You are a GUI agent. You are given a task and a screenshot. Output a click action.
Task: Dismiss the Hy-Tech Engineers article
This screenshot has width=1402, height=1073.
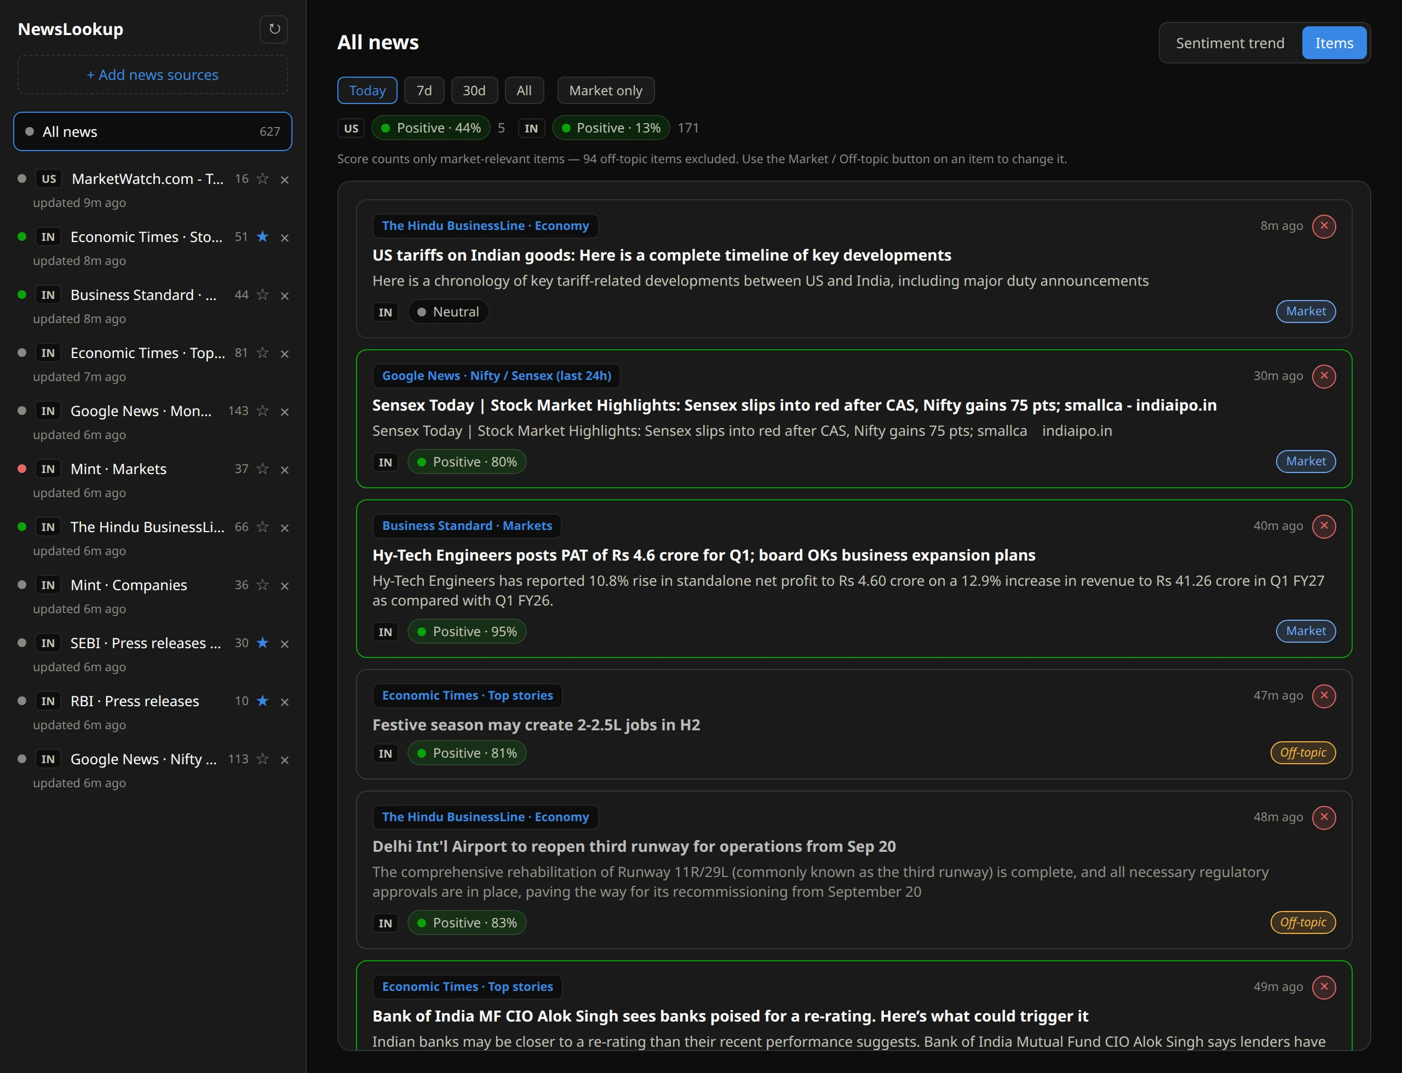1324,526
